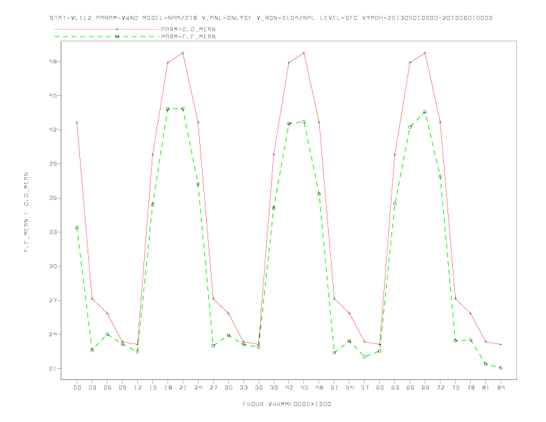Click the 30 tick on the vertical axis
The width and height of the screenshot is (546, 422).
[54, 266]
